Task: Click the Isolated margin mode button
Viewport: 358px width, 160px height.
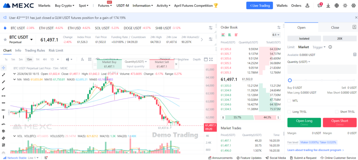Action: point(304,38)
